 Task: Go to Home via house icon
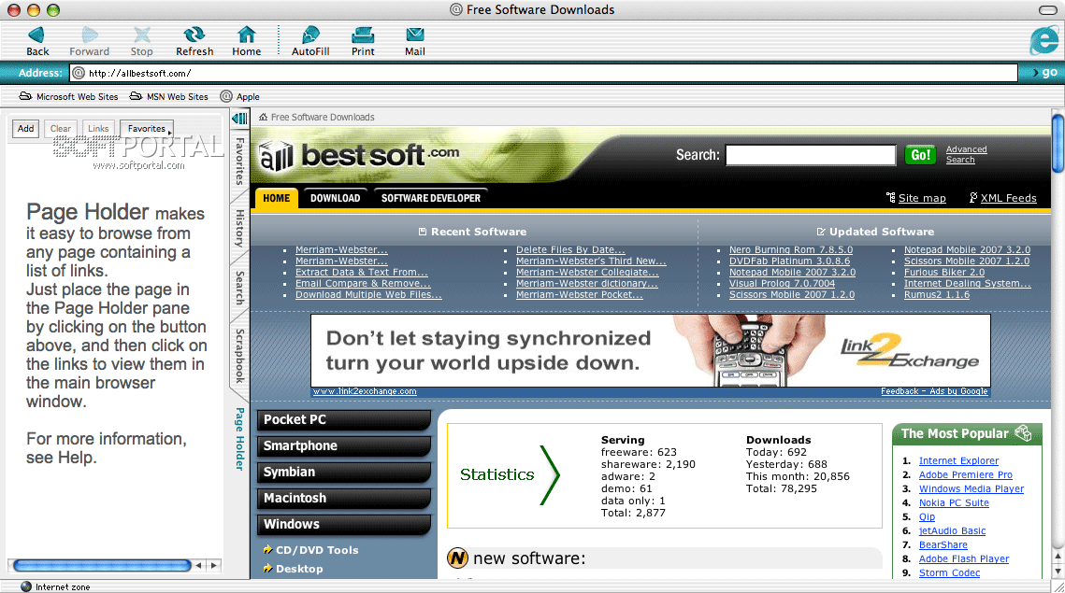pos(246,35)
